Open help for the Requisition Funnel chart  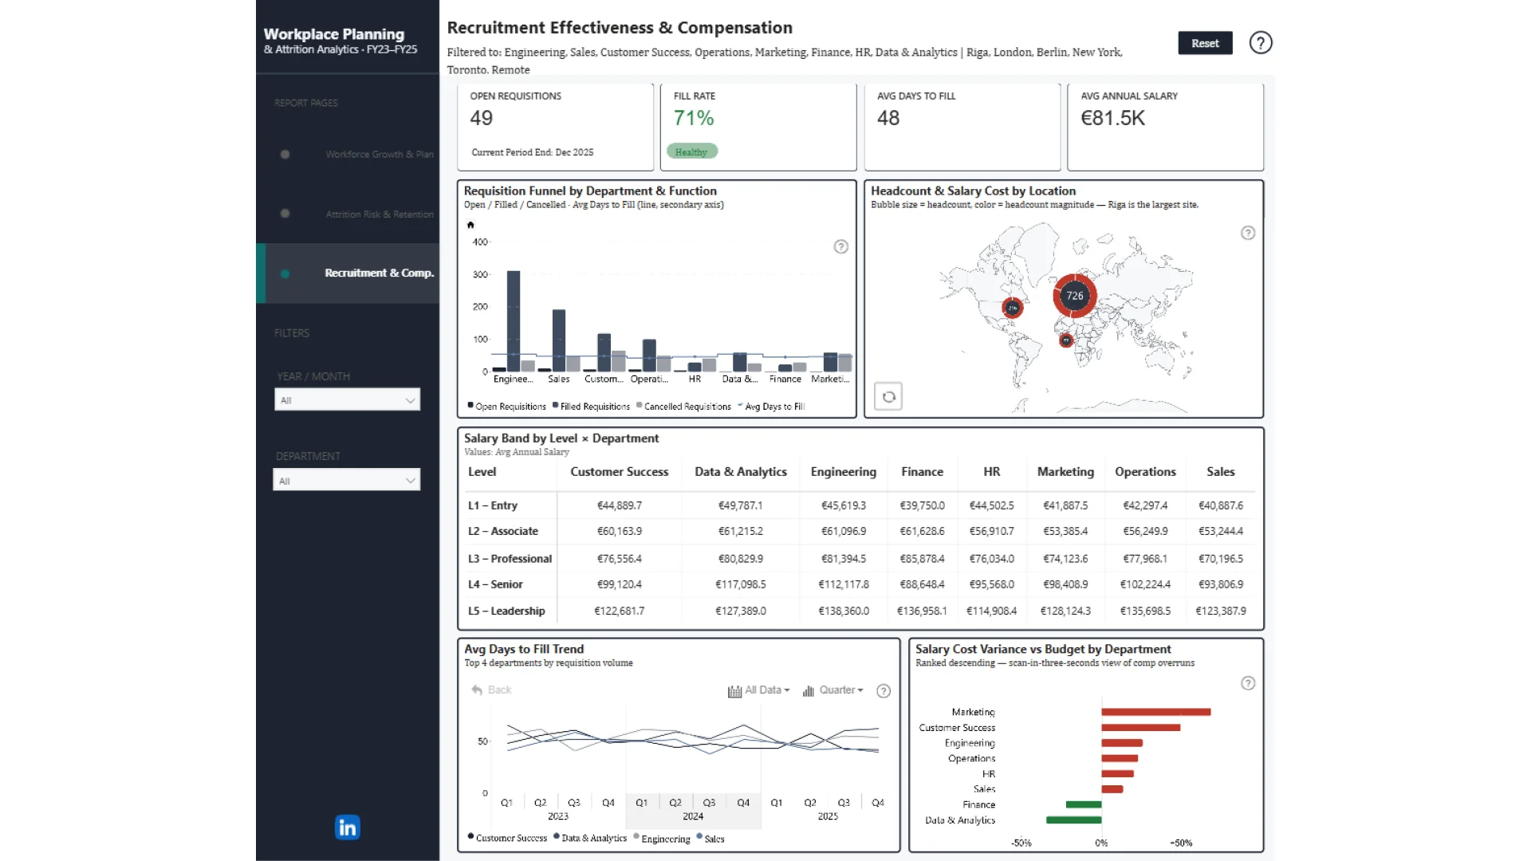[840, 247]
